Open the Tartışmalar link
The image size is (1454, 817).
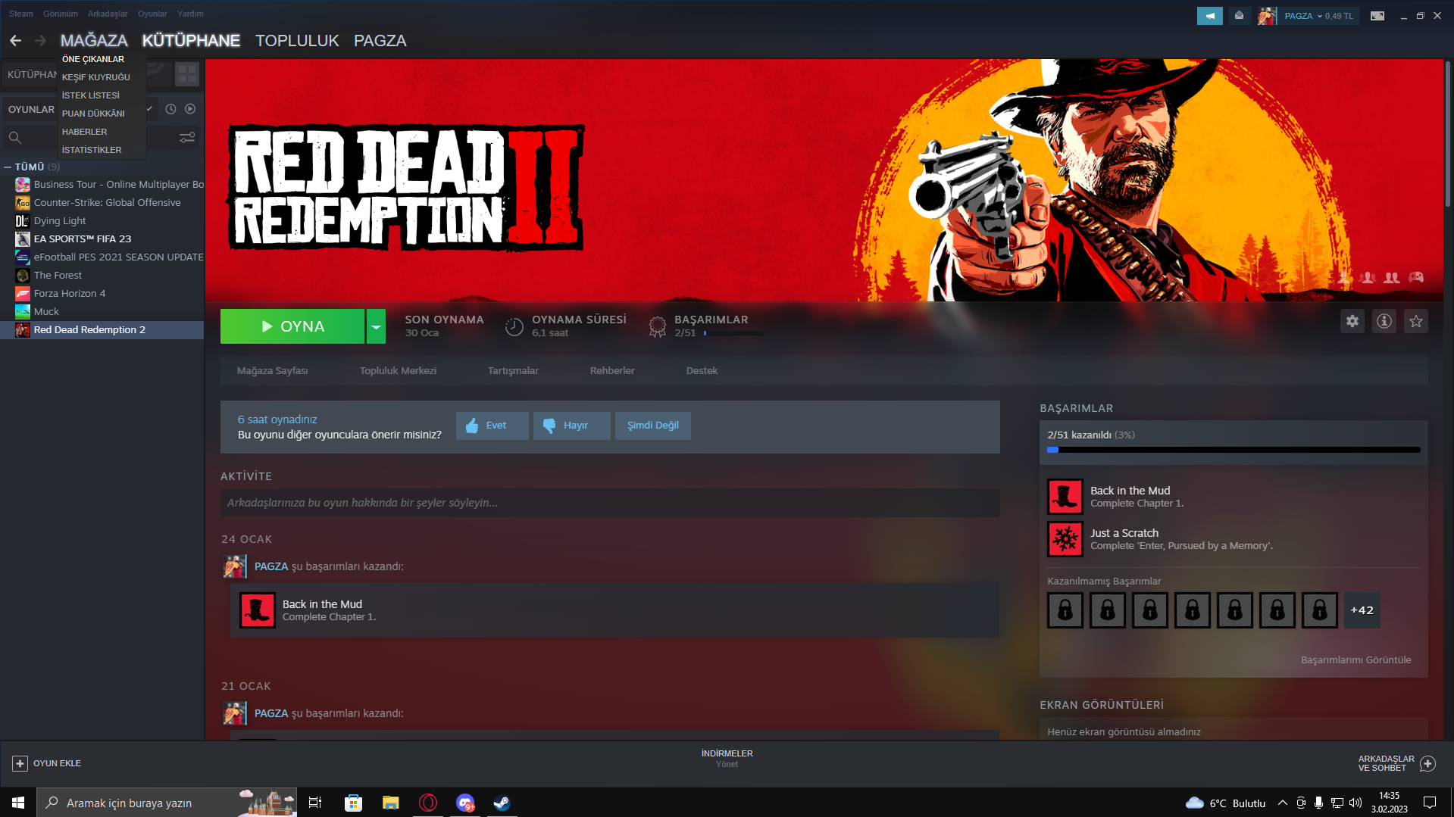point(513,371)
